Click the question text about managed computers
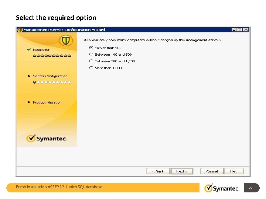The image size is (266, 199). tap(152, 40)
